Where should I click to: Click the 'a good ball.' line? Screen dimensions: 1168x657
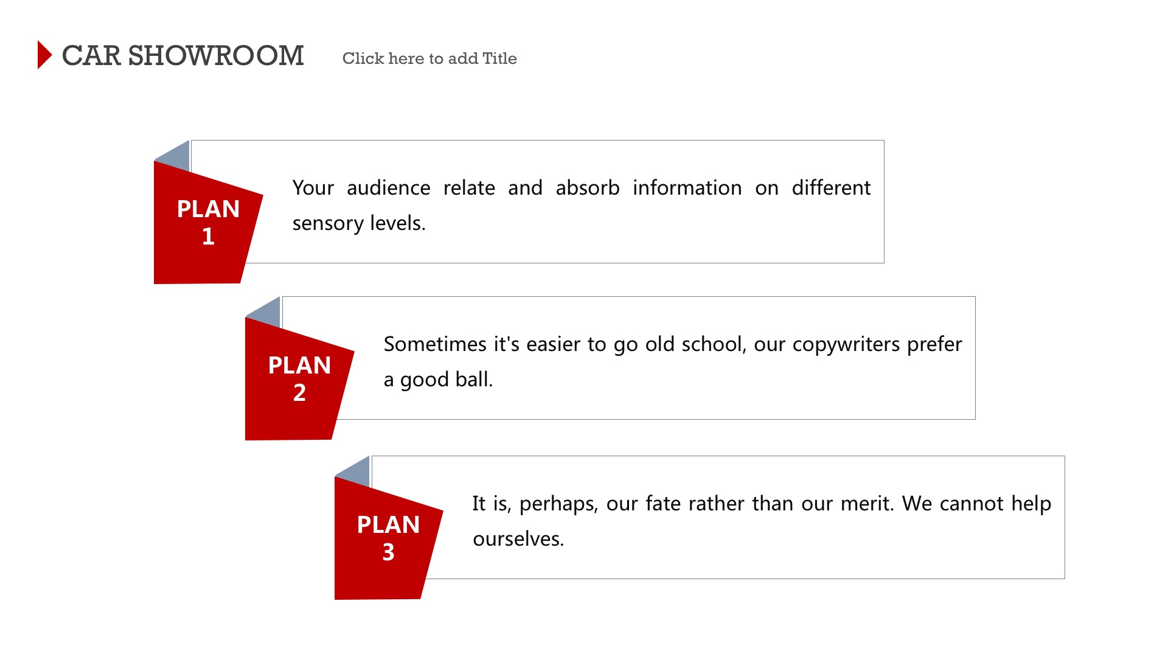coord(438,380)
